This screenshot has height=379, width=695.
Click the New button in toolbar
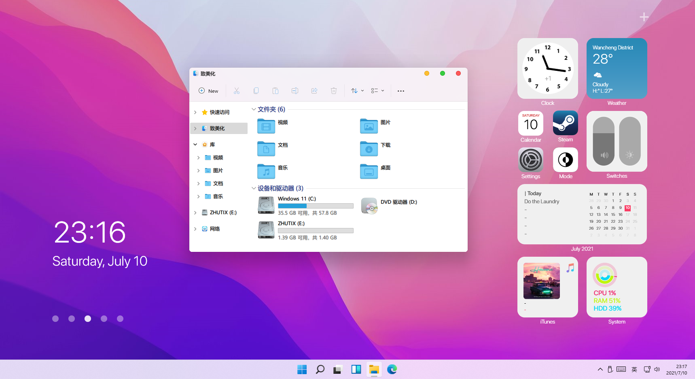(x=208, y=91)
